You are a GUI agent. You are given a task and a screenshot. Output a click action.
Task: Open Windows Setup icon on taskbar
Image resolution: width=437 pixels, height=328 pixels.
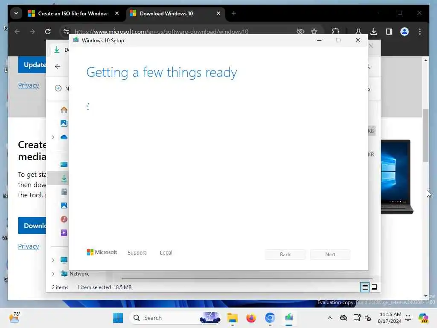pyautogui.click(x=289, y=318)
